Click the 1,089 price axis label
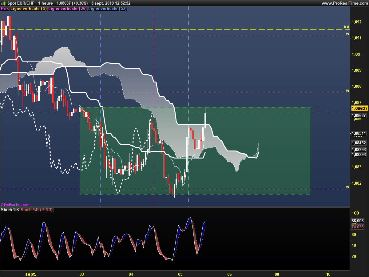369x277 pixels. pos(357,70)
